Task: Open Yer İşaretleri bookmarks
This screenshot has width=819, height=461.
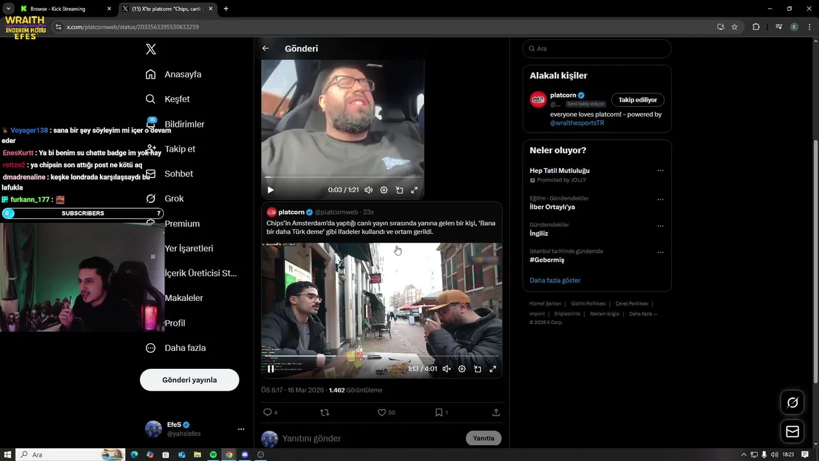Action: pyautogui.click(x=189, y=248)
